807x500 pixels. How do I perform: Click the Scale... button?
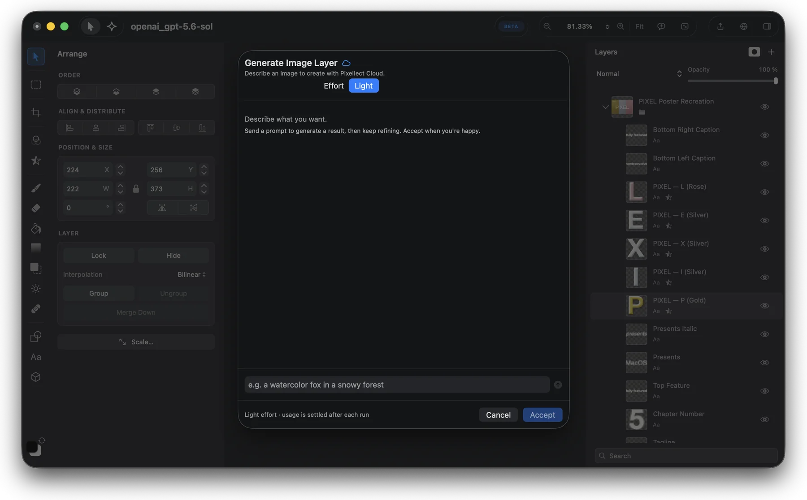point(136,342)
